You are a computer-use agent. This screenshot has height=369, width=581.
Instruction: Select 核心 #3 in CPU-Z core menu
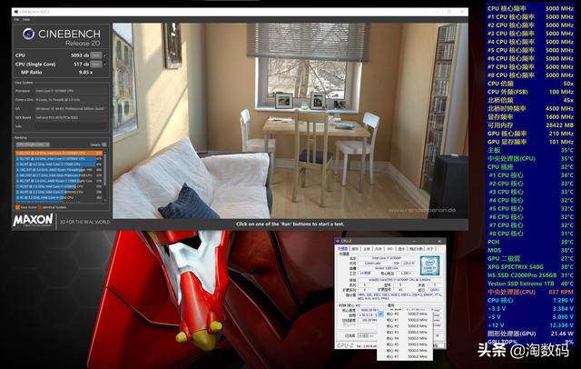[x=406, y=332]
